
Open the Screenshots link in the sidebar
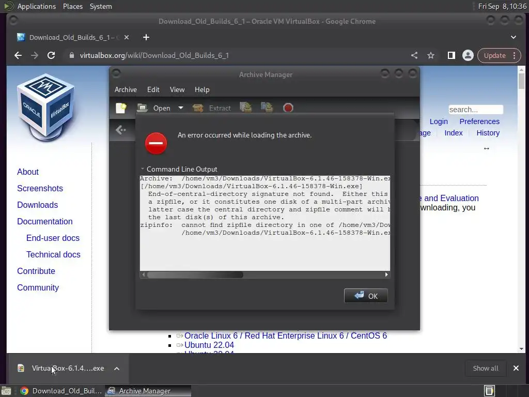pos(40,188)
